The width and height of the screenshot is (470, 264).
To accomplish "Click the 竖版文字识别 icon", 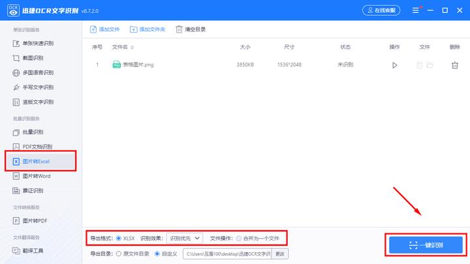I will tap(16, 102).
